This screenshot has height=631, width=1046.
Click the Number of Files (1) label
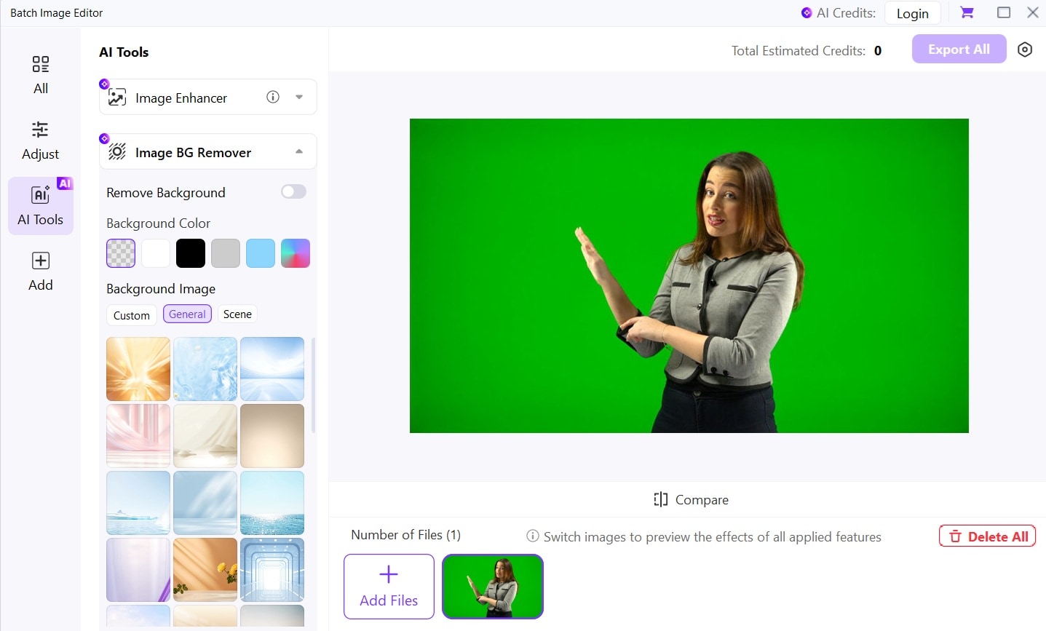(405, 535)
